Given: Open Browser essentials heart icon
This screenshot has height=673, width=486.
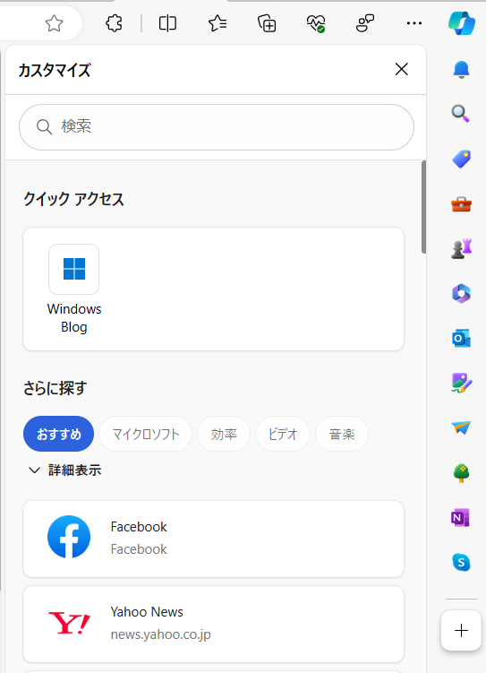Looking at the screenshot, I should pos(316,23).
